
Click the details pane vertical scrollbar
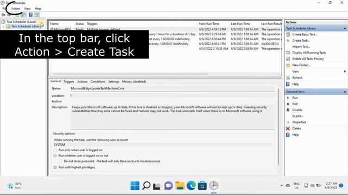(x=278, y=126)
